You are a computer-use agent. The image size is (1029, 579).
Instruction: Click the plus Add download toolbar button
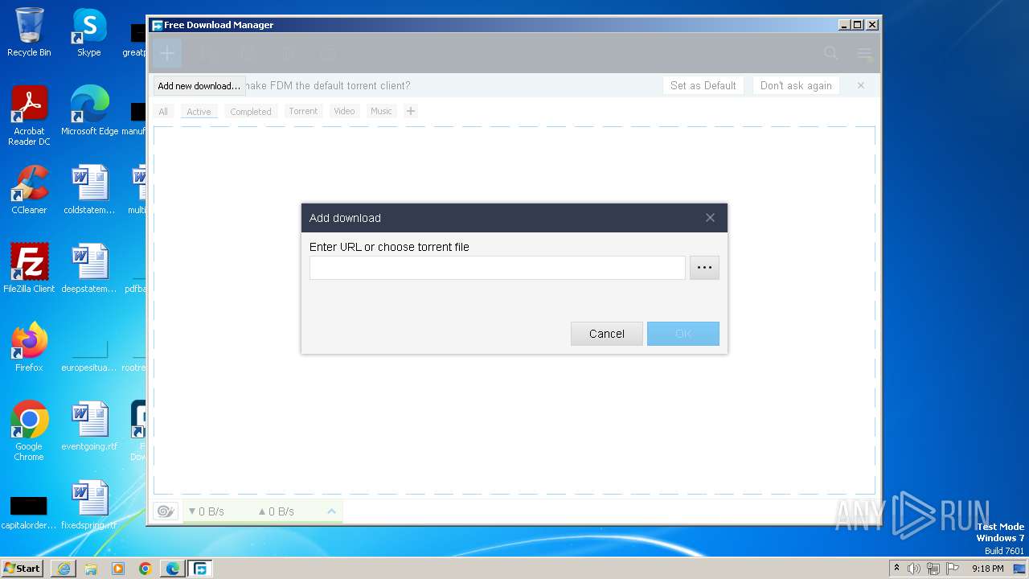[x=166, y=54]
